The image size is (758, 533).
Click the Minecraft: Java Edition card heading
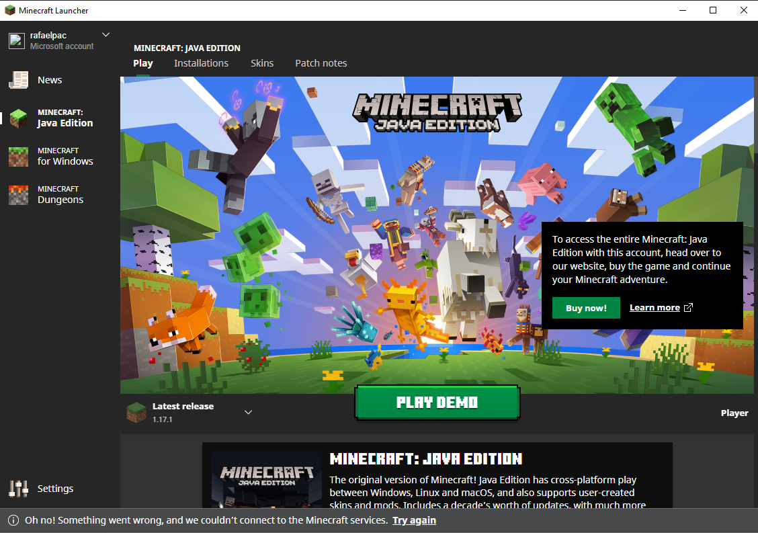point(426,459)
